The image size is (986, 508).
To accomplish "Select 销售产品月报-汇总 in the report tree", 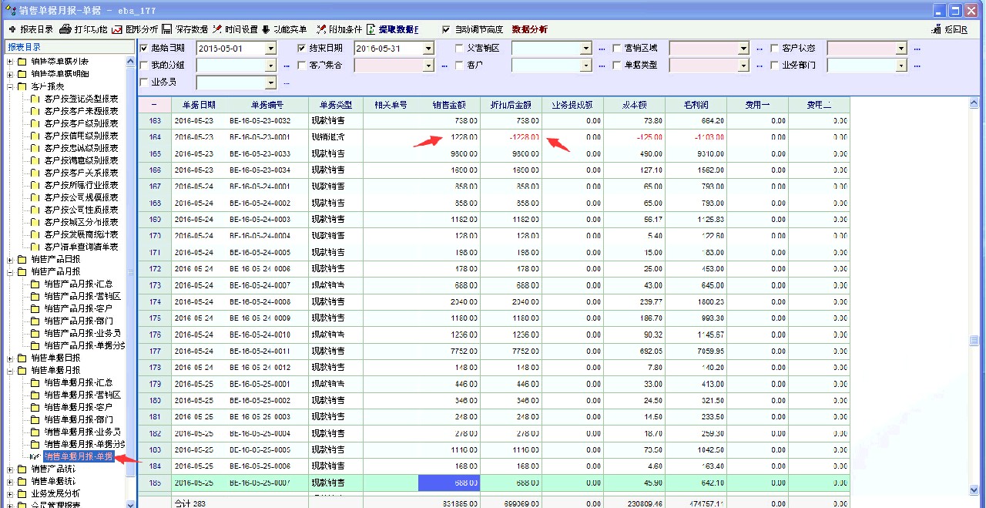I will pos(78,284).
